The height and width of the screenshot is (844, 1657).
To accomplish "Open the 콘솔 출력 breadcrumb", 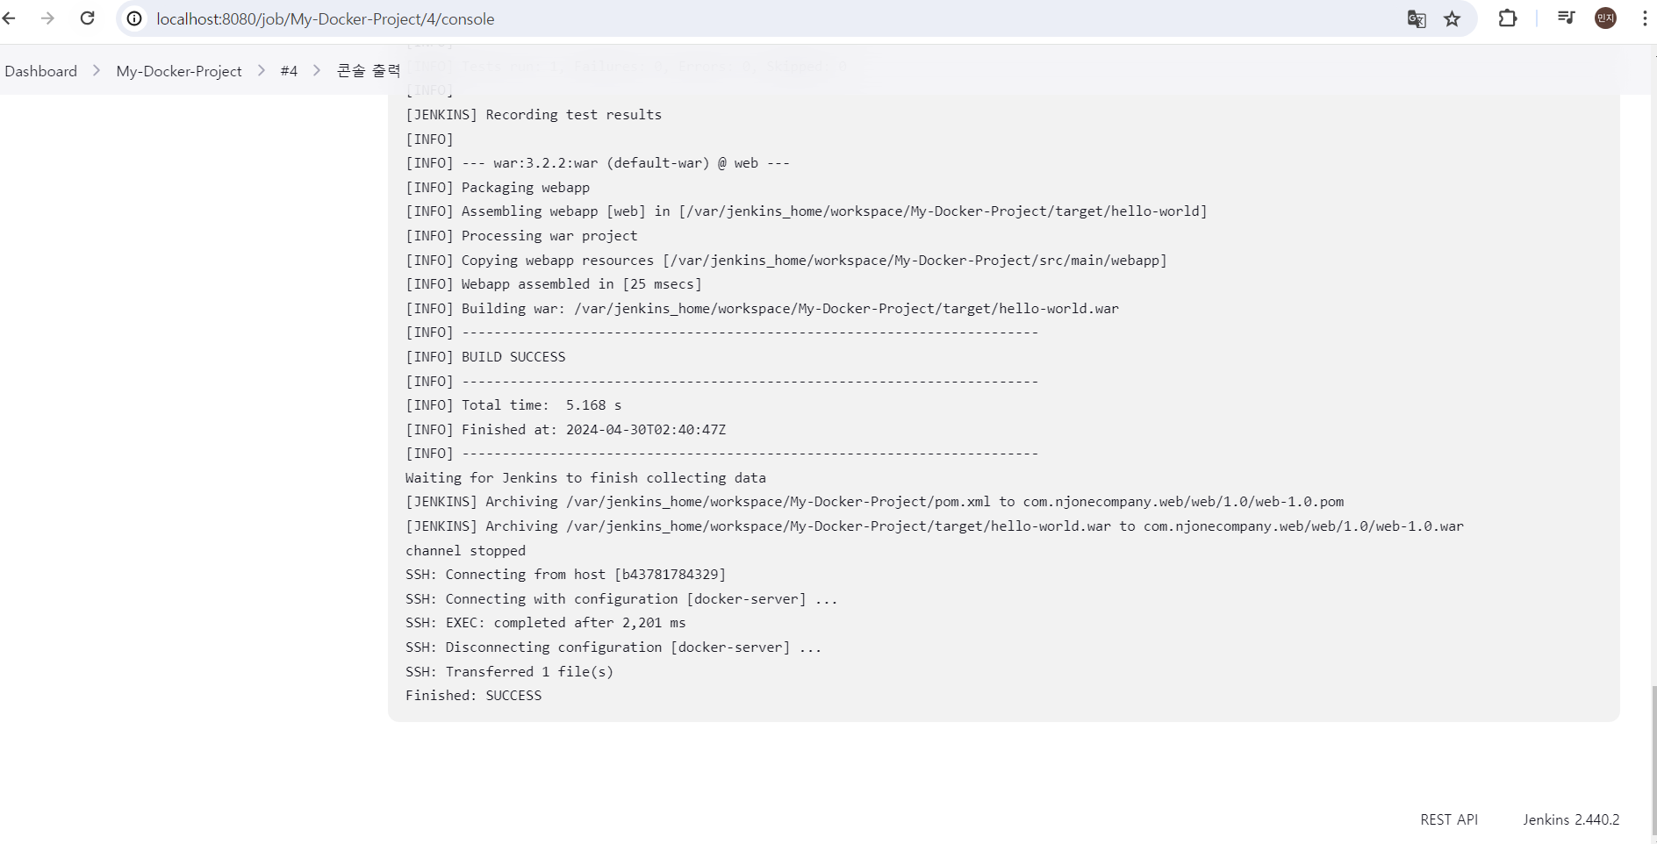I will coord(369,71).
